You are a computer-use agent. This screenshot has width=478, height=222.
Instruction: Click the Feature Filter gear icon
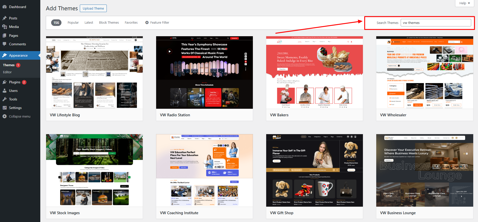pyautogui.click(x=147, y=23)
